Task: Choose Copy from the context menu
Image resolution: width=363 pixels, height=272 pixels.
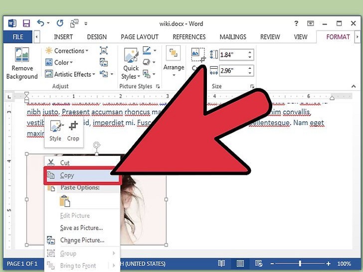Action: (67, 175)
